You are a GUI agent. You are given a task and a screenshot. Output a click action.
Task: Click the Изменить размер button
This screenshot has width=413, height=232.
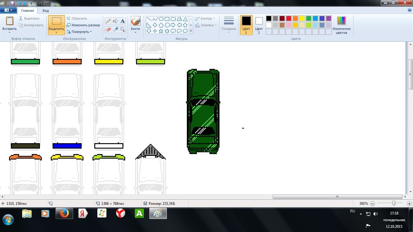(83, 25)
